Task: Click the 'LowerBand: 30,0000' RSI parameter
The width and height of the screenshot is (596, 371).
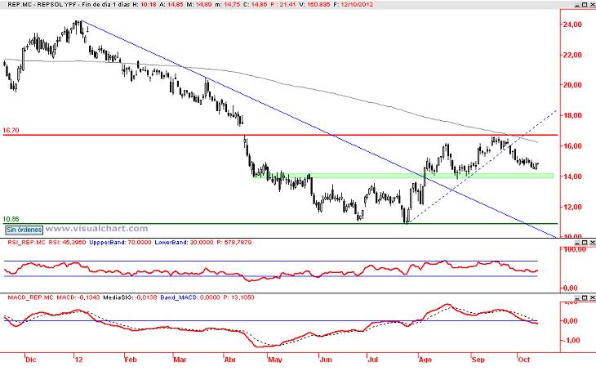Action: [x=184, y=243]
